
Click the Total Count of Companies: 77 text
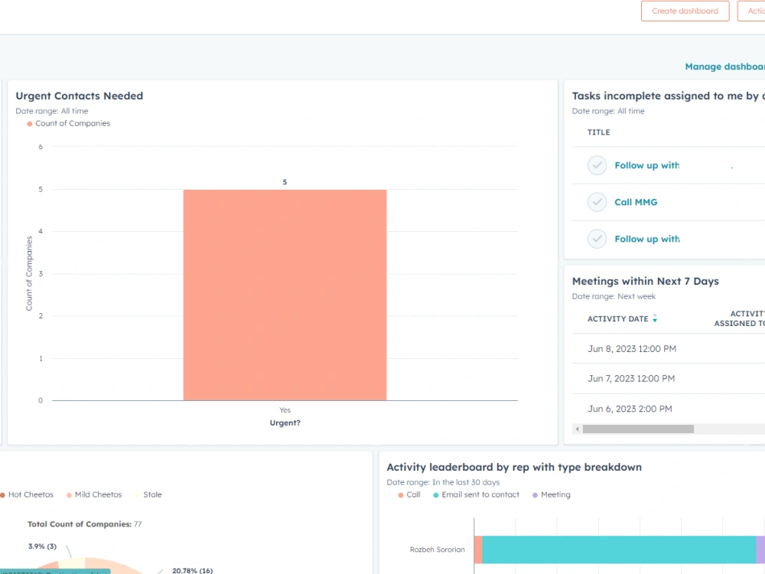(84, 523)
